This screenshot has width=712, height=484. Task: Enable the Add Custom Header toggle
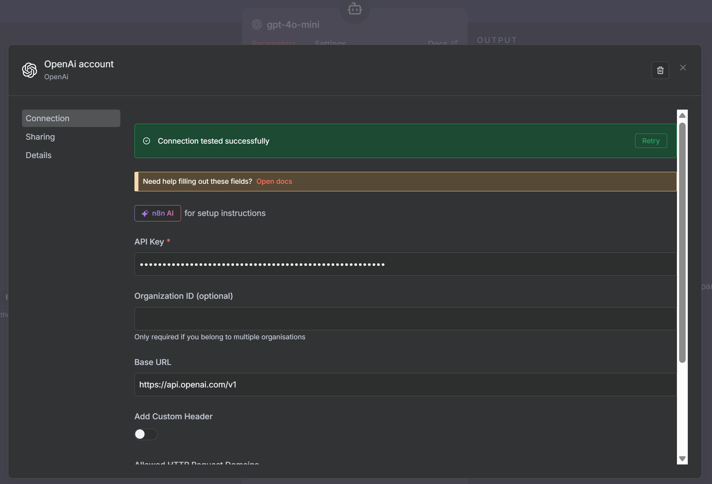coord(146,434)
